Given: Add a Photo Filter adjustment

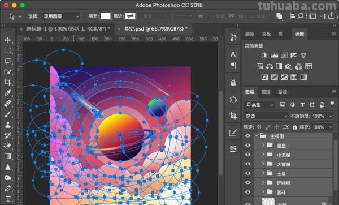Looking at the screenshot, I should point(289,66).
